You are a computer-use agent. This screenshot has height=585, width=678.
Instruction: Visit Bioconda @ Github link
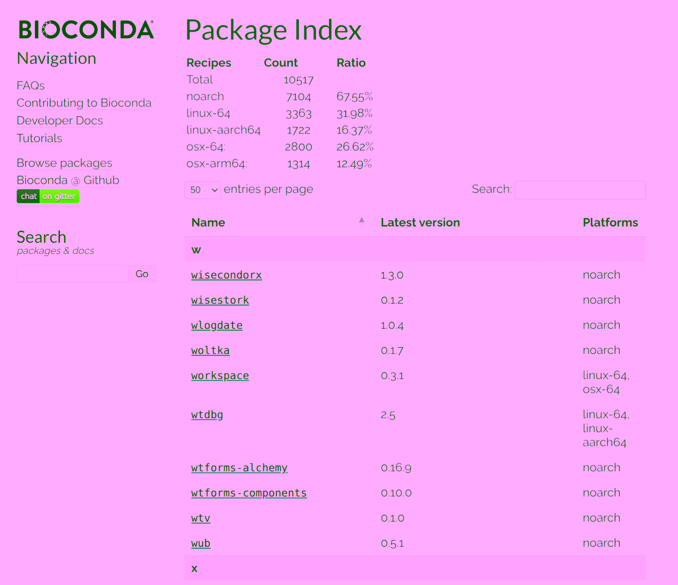click(68, 180)
